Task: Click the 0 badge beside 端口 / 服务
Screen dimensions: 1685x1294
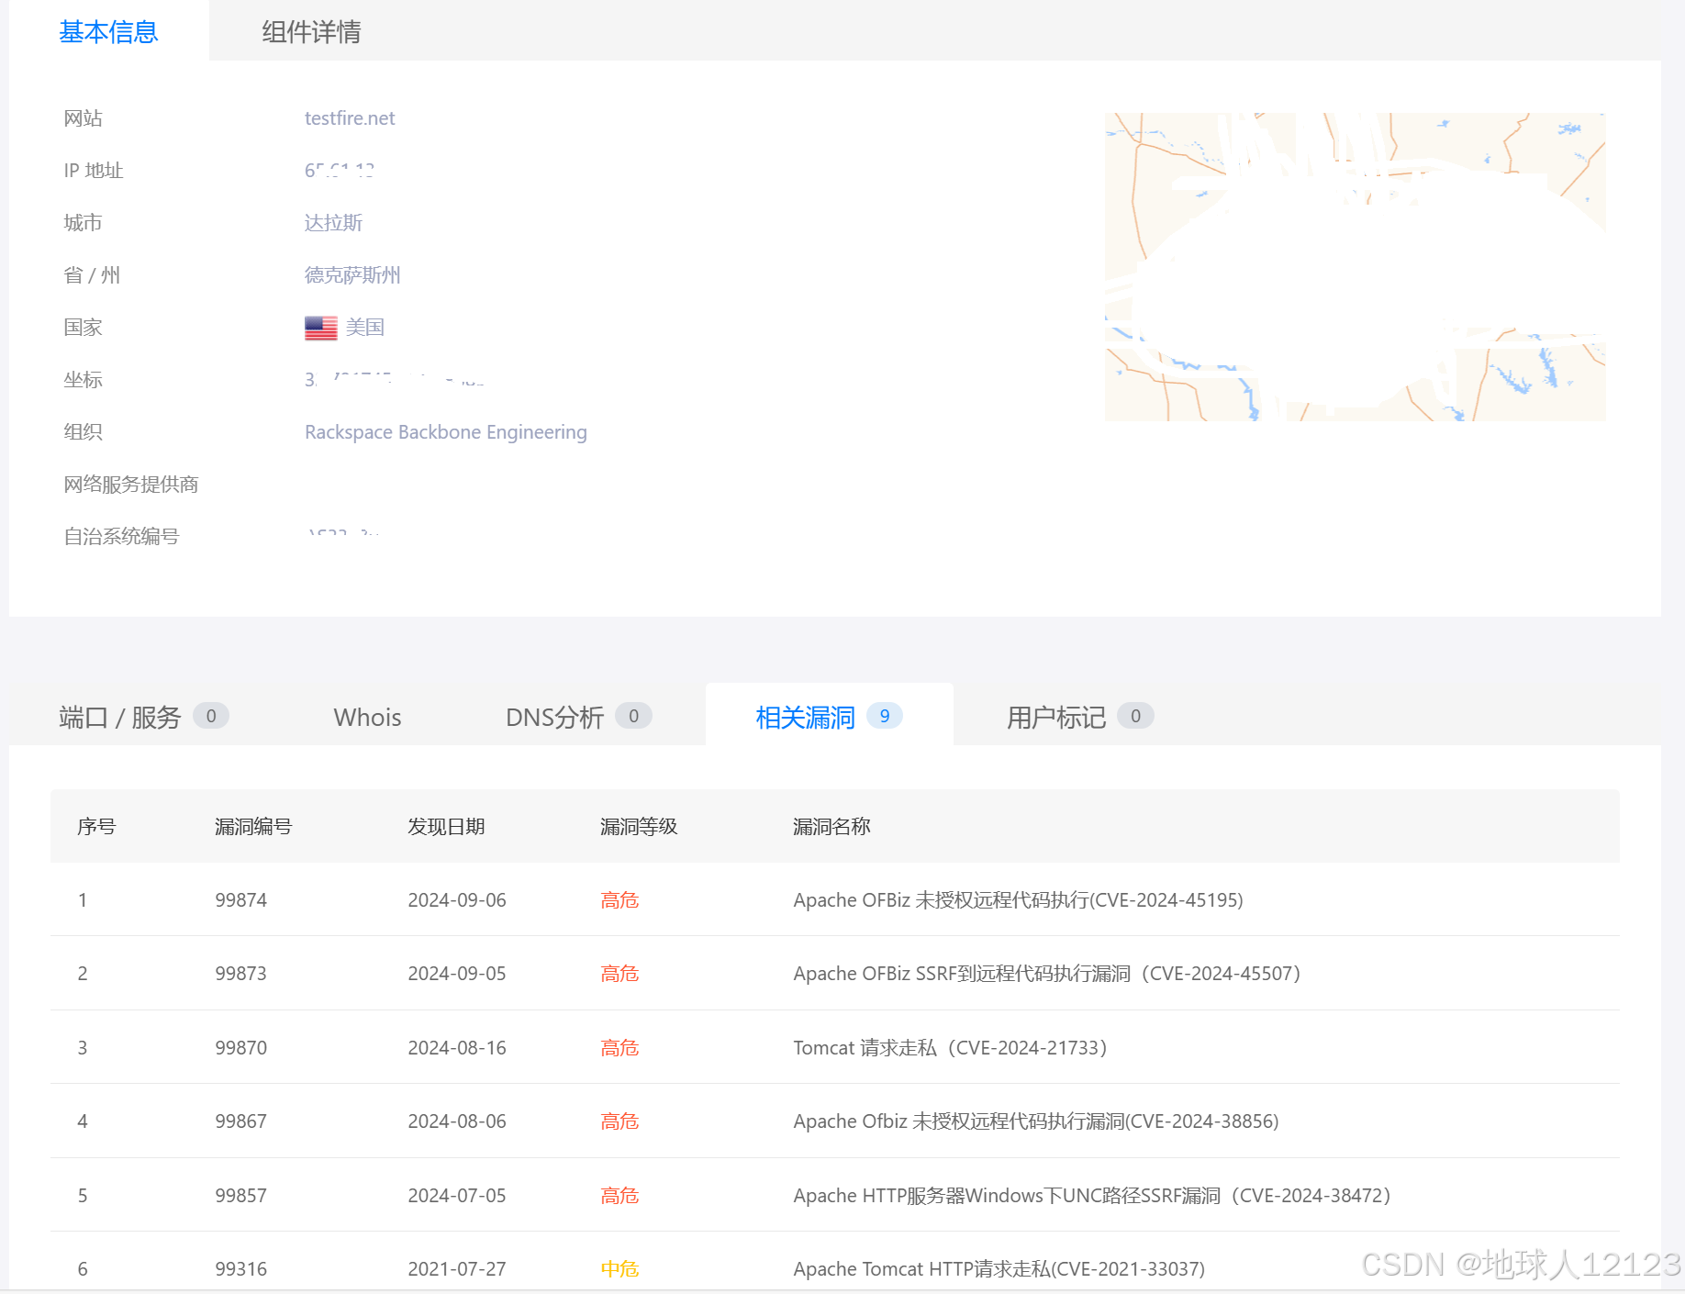Action: (211, 716)
